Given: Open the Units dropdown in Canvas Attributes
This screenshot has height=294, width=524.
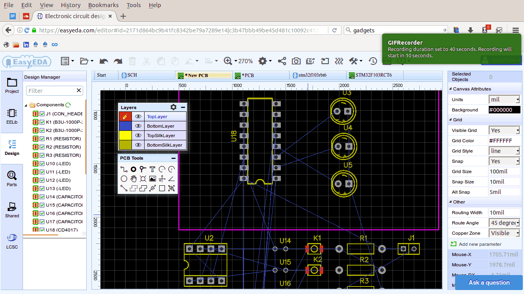Looking at the screenshot, I should [504, 99].
